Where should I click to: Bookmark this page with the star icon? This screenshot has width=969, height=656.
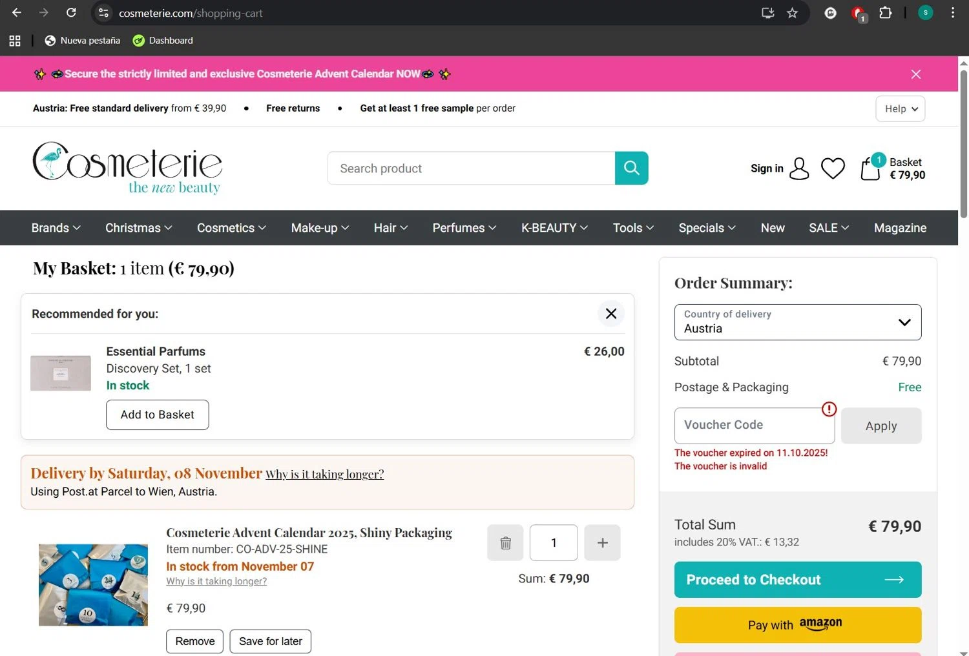(792, 13)
